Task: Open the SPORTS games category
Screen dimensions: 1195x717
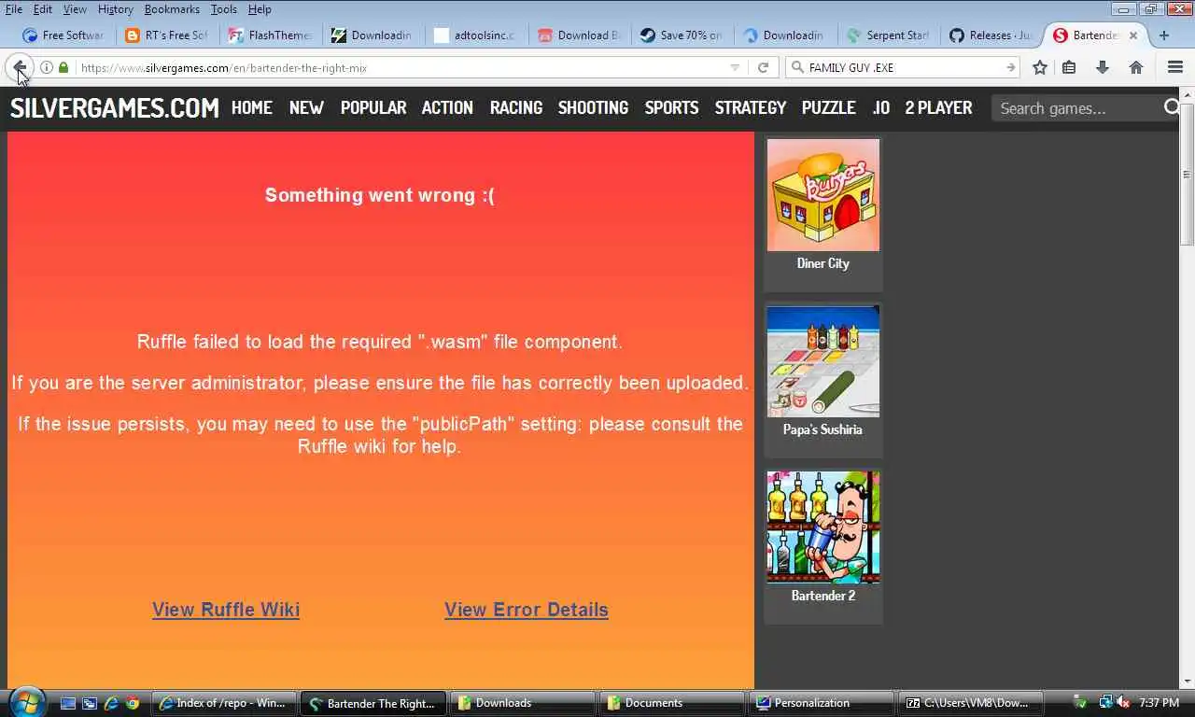Action: (x=671, y=108)
